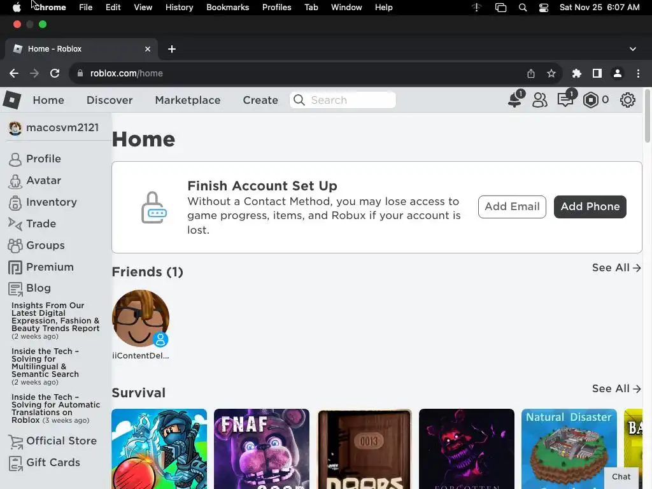
Task: Click the Trade arrows icon
Action: click(15, 224)
